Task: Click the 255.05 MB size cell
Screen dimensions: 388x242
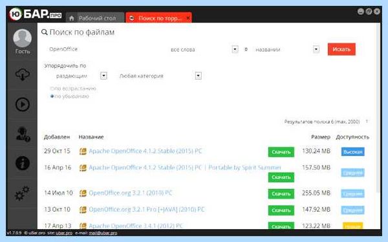Action: coord(316,193)
